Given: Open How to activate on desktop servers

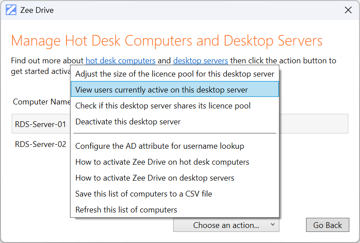Looking at the screenshot, I should pyautogui.click(x=155, y=178).
